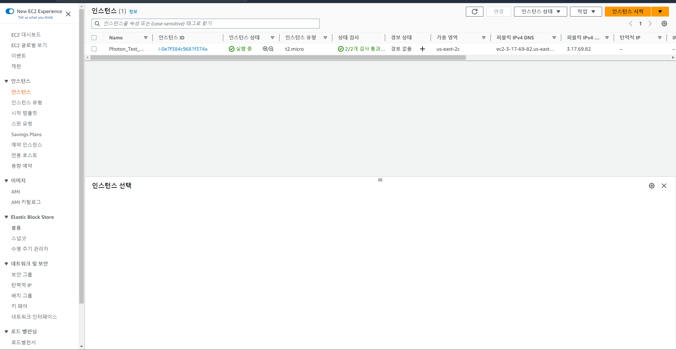Select the Photon_Test instance checkbox

(94, 49)
